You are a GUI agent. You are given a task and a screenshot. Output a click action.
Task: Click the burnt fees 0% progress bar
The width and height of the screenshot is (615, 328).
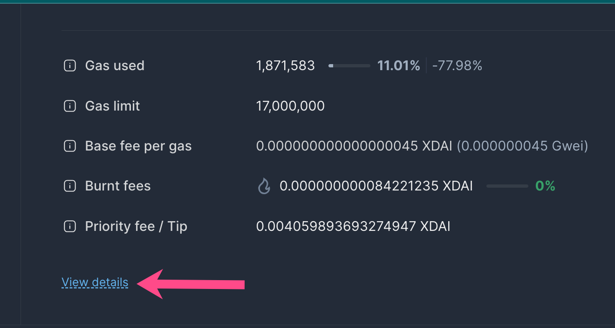(x=507, y=186)
